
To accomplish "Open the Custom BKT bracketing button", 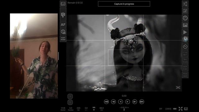I will (x=185, y=54).
